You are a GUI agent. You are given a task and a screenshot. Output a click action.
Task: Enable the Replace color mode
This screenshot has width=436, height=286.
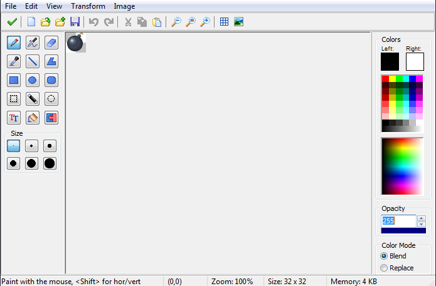pos(384,268)
